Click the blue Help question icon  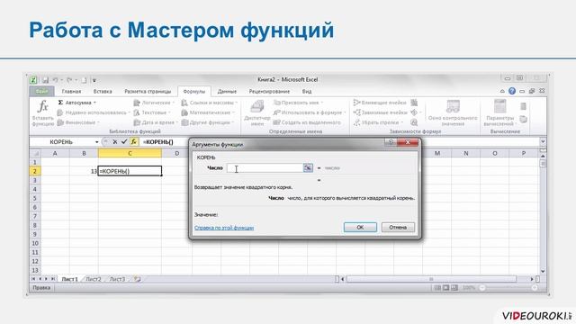coord(512,91)
